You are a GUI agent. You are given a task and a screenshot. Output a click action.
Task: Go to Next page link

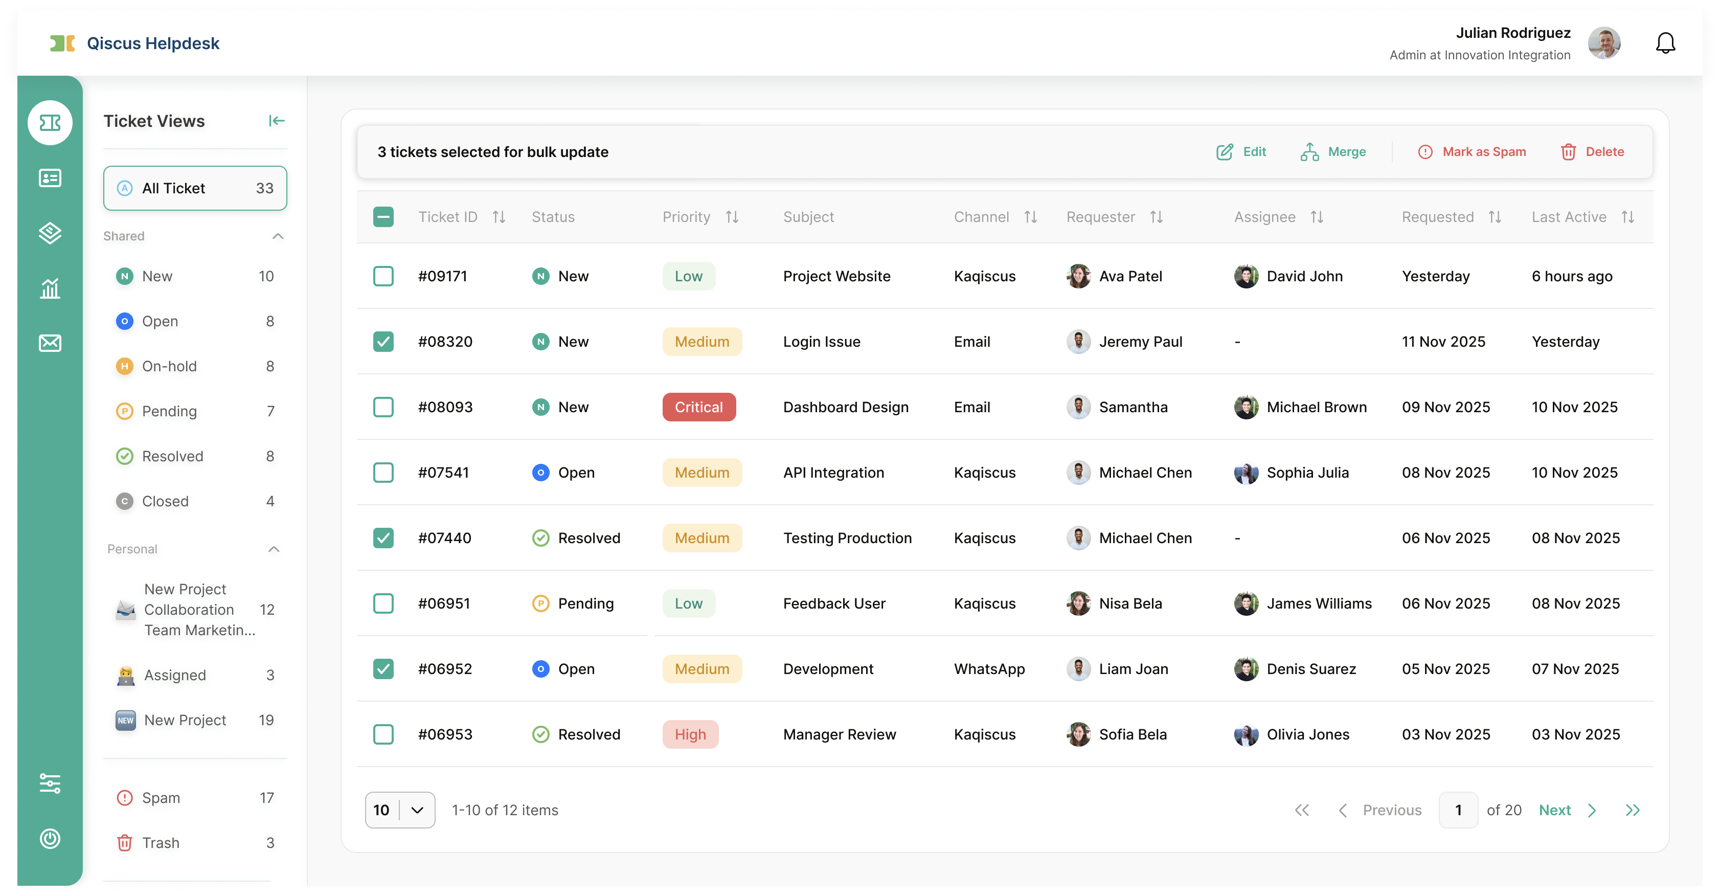point(1554,810)
